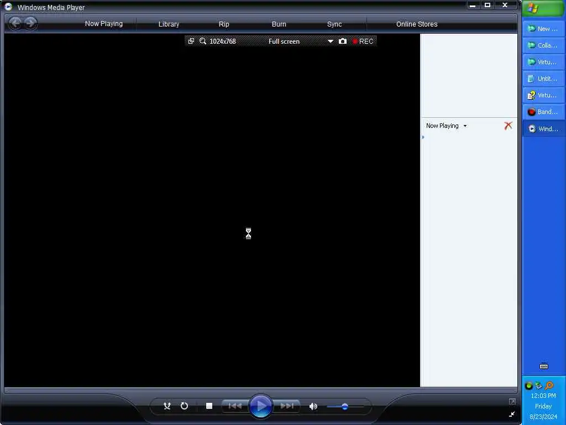
Task: Open the Now Playing tab
Action: pyautogui.click(x=103, y=24)
